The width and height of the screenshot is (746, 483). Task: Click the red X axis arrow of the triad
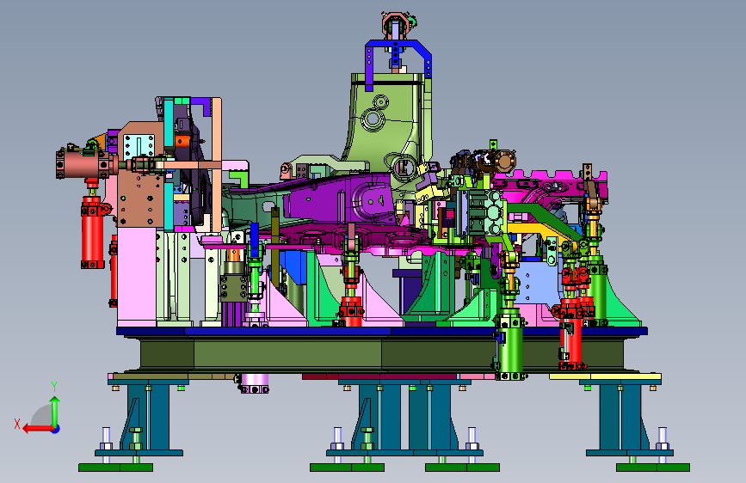37,429
